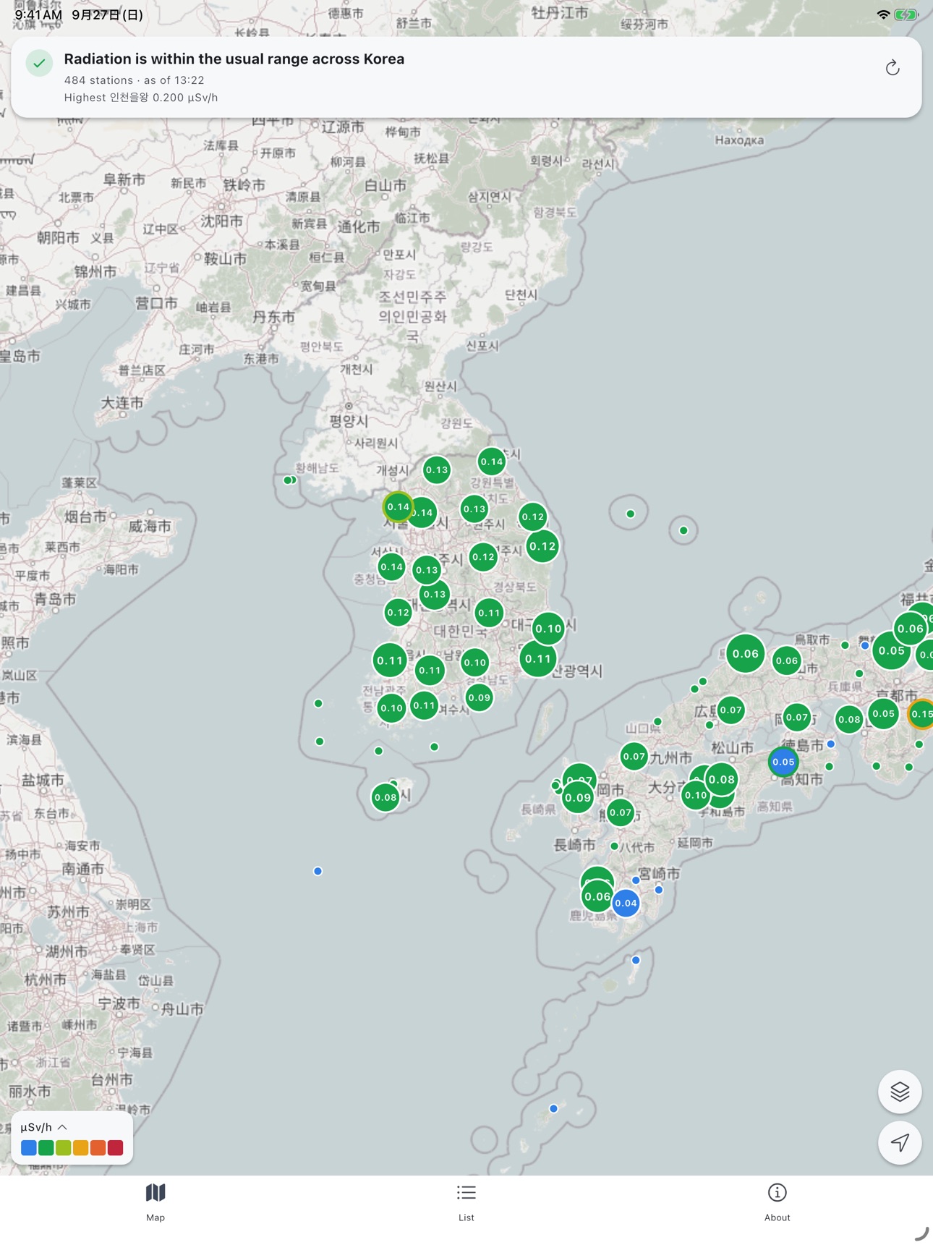The image size is (933, 1245).
Task: Tap the 9:41 AM clock in status bar
Action: [x=38, y=14]
